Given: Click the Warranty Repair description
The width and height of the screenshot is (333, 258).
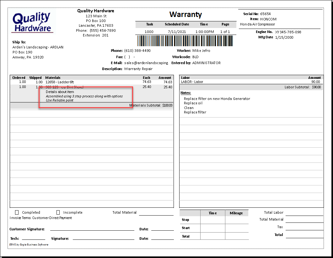Looking at the screenshot, I should click(x=138, y=69).
